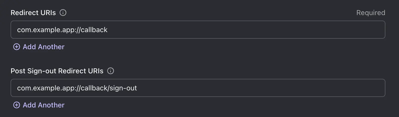
Task: Click the Redirect URIs label
Action: (33, 13)
